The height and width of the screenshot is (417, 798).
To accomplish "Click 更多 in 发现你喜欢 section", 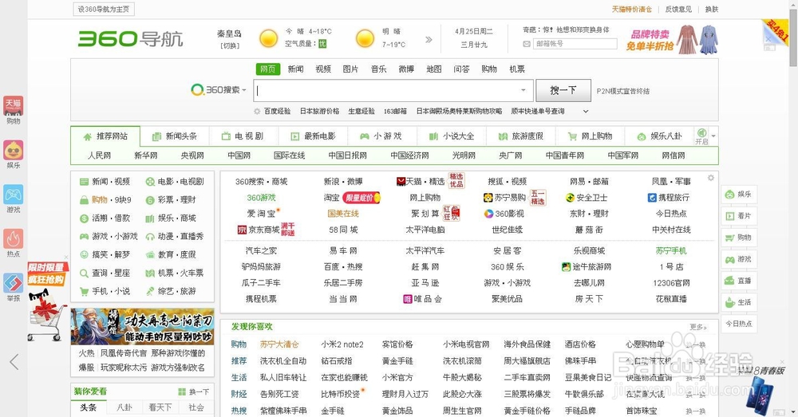I will click(x=698, y=327).
